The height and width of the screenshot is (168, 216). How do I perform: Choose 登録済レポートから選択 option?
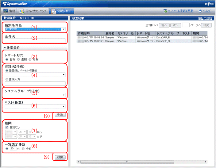[7, 71]
